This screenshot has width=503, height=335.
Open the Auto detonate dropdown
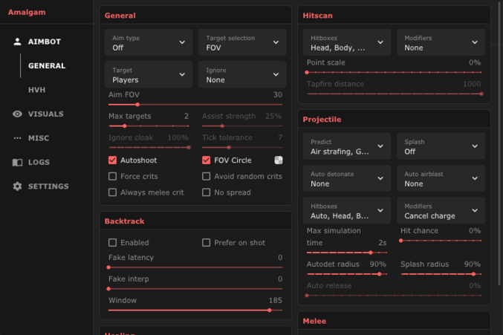click(x=347, y=178)
